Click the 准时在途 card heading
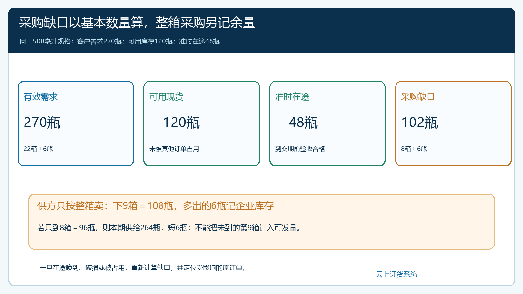The image size is (523, 294). coord(292,97)
